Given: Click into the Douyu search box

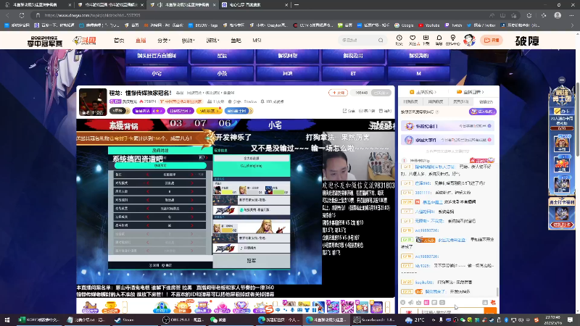Looking at the screenshot, I should pos(358,41).
